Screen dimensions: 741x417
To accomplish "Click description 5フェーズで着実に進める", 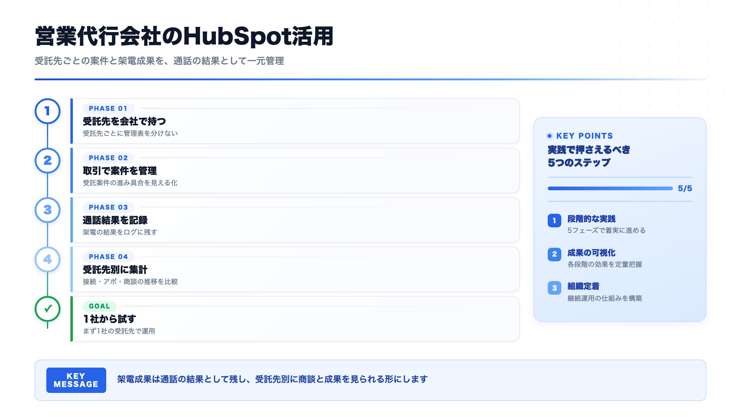I will pos(606,230).
